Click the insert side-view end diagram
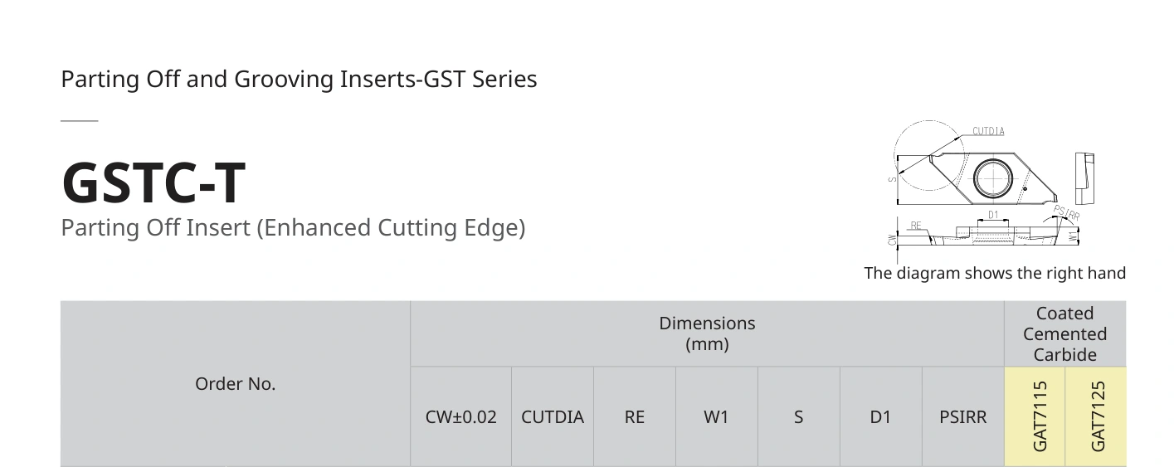The image size is (1174, 467). click(x=1085, y=178)
